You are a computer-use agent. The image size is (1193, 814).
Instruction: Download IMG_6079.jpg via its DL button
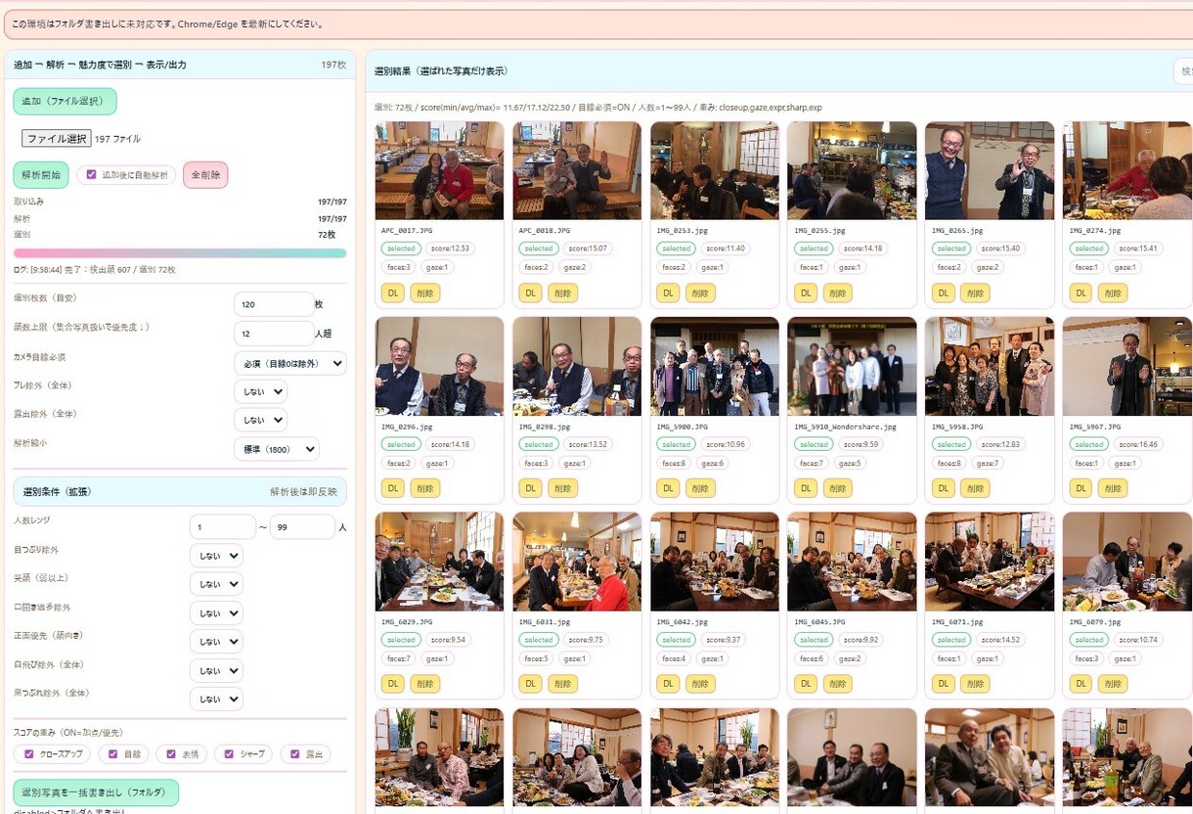[1081, 684]
